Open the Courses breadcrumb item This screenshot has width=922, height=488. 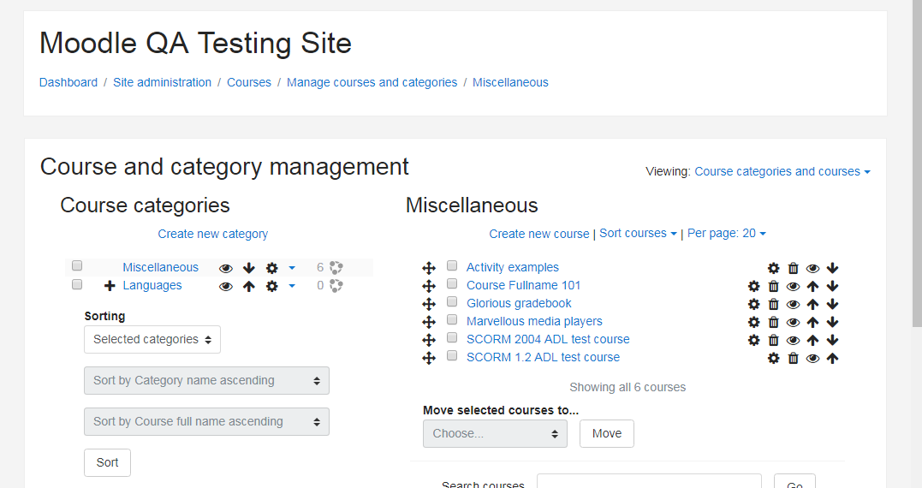pos(249,82)
